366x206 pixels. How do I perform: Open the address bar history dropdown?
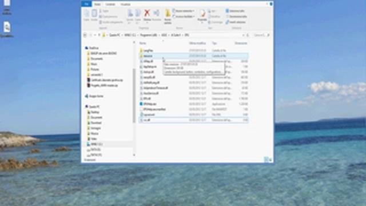243,35
